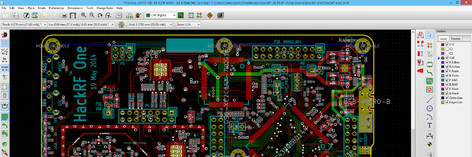Switch units to inches

click(x=4, y=59)
